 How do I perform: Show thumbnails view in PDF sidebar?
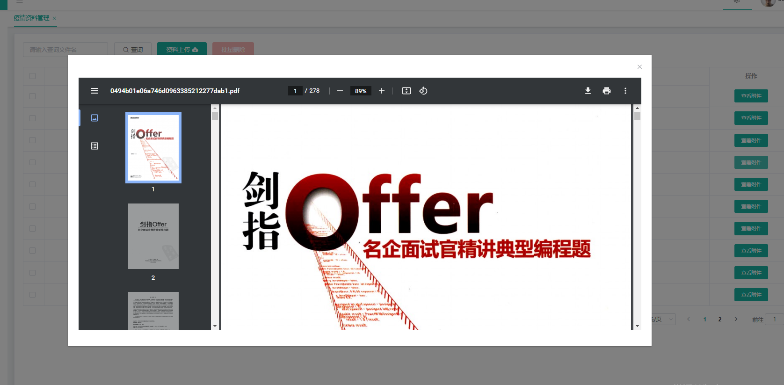tap(94, 118)
